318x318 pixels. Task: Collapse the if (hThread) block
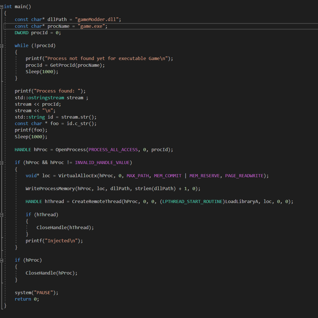point(1,215)
